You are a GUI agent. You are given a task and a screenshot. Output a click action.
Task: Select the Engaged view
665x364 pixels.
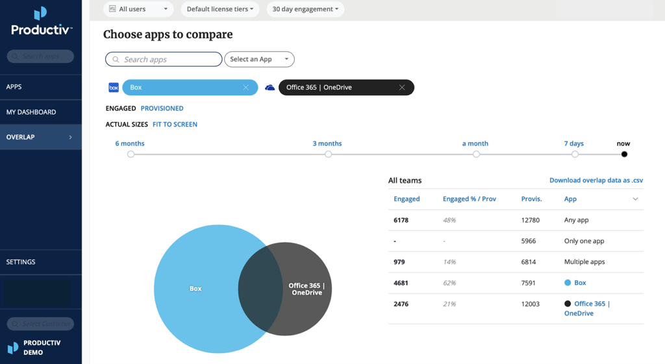pyautogui.click(x=120, y=108)
